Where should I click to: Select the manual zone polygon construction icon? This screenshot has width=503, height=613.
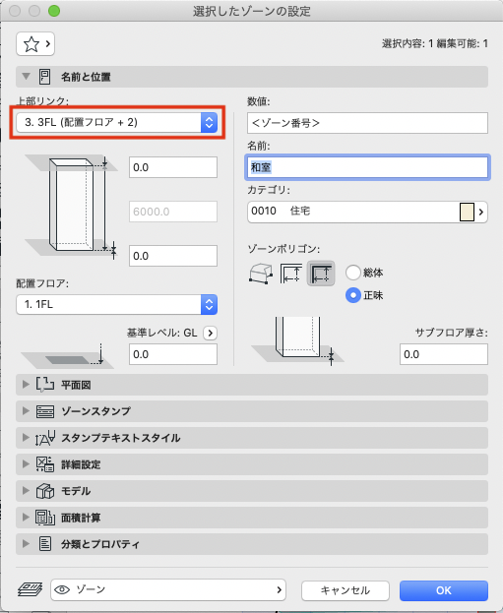[x=261, y=273]
